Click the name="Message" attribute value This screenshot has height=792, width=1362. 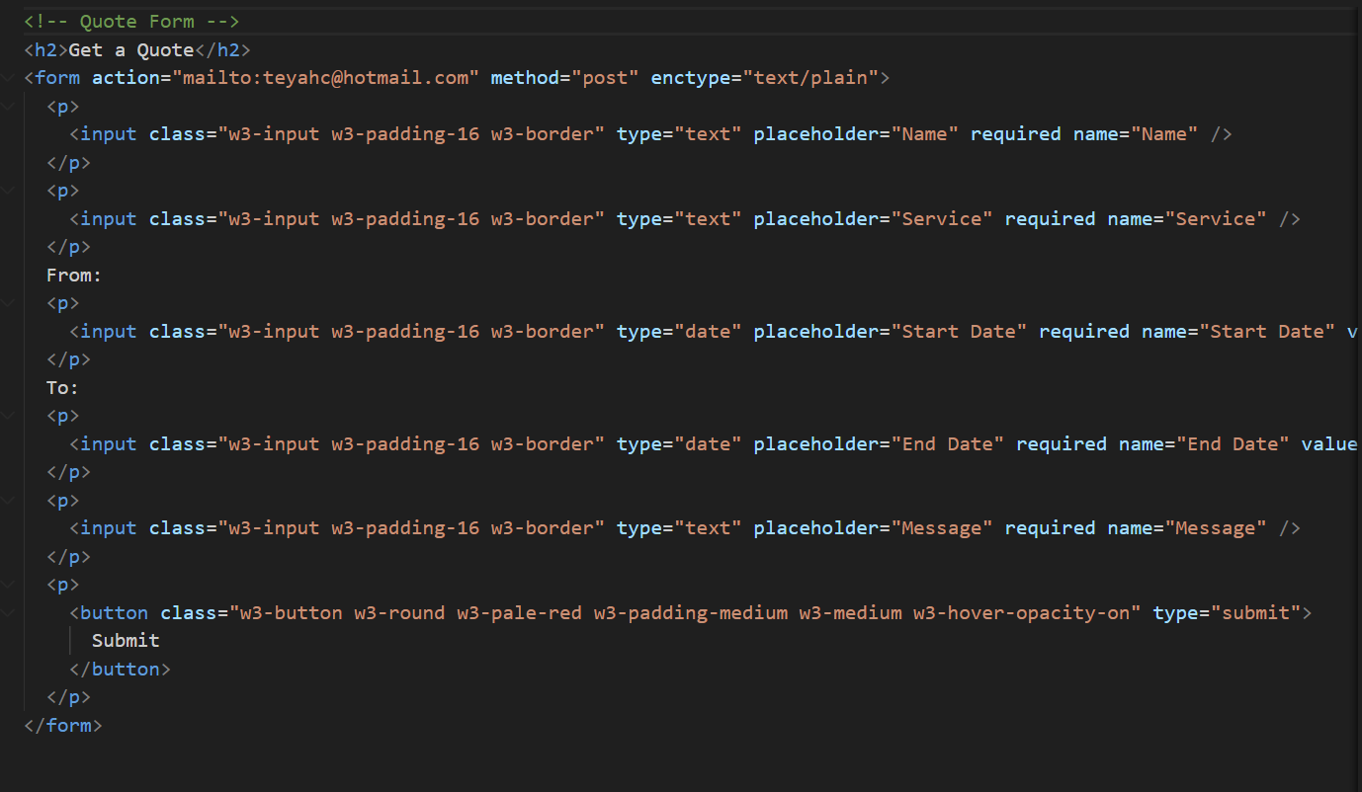(1217, 527)
